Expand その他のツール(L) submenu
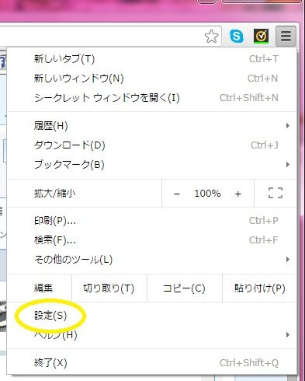This screenshot has width=305, height=381. pos(152,260)
